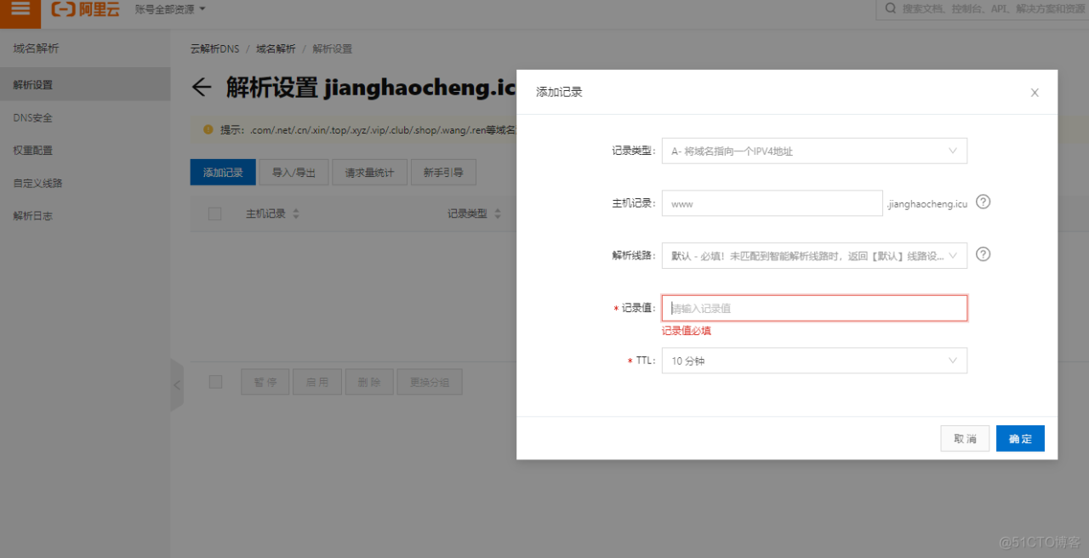
Task: Tick the bottom bulk-action checkbox
Action: [x=215, y=382]
